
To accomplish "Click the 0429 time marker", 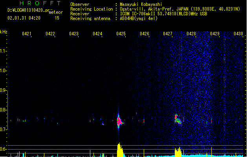I will [x=215, y=33].
